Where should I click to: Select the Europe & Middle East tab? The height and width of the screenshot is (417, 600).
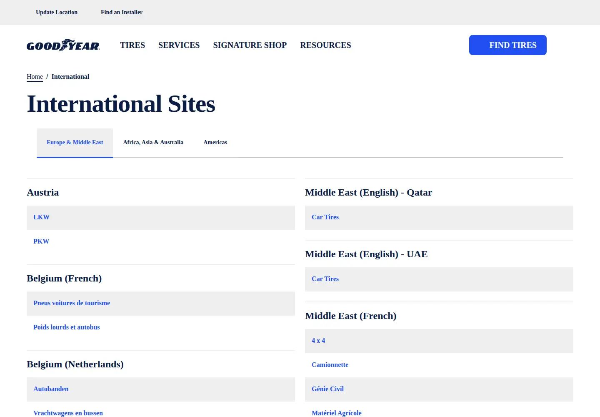coord(75,143)
